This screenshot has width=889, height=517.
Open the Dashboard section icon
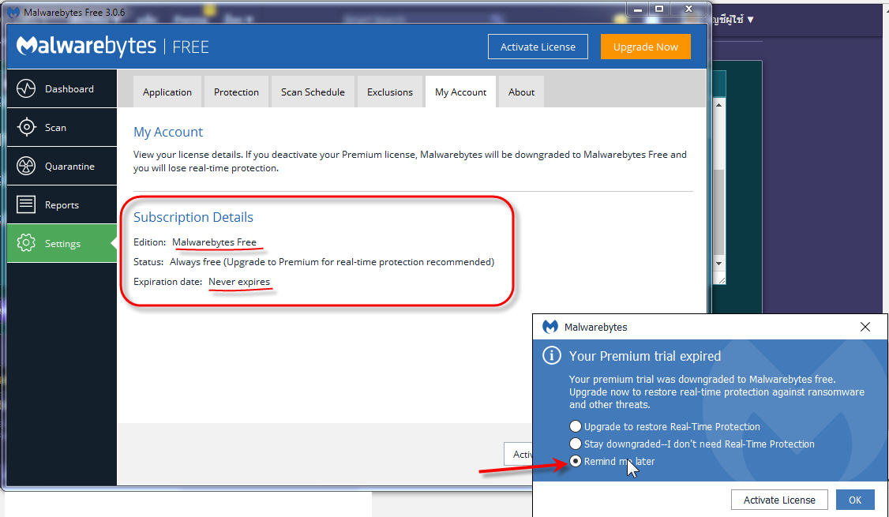26,89
